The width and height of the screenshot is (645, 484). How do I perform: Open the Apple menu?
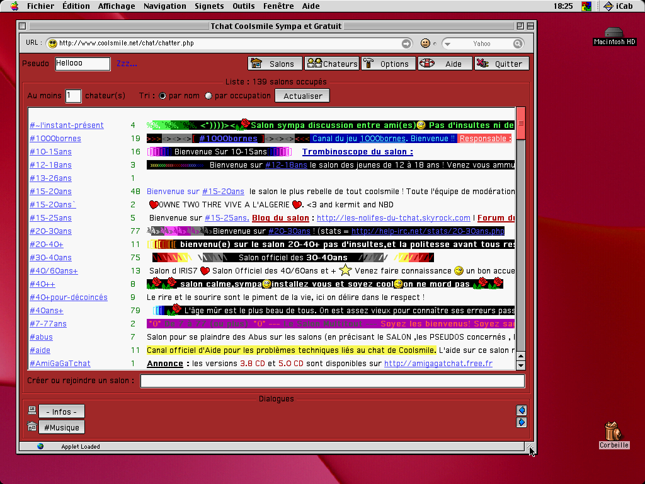[x=14, y=6]
